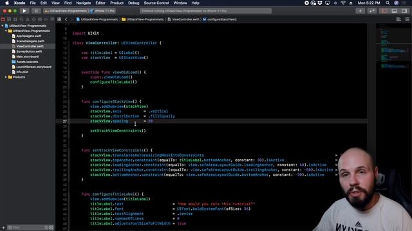
Task: Open the Dropbox menu bar icon
Action: point(320,3)
